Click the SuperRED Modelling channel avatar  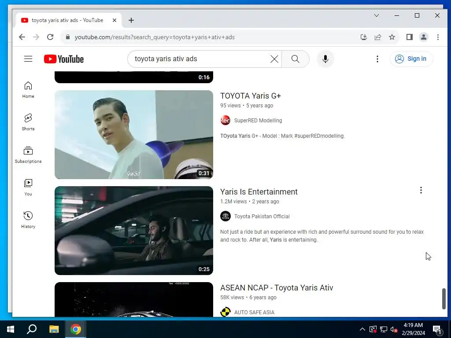pos(225,121)
